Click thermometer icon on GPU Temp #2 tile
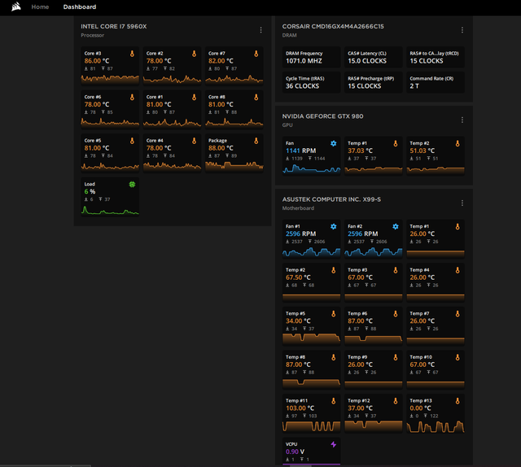521x467 pixels. pos(458,143)
